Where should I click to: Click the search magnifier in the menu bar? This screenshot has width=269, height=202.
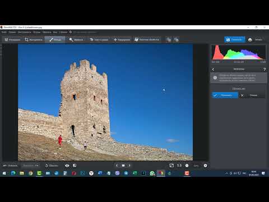click(71, 32)
